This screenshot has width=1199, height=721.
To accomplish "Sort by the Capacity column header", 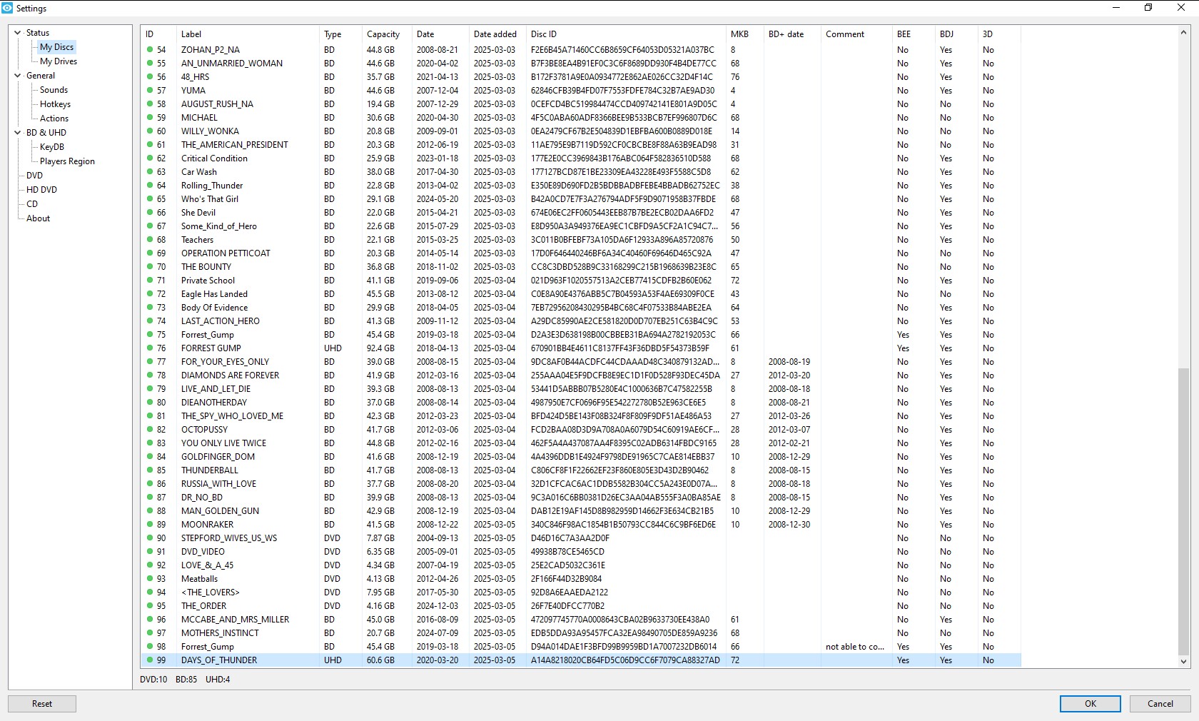I will point(386,34).
